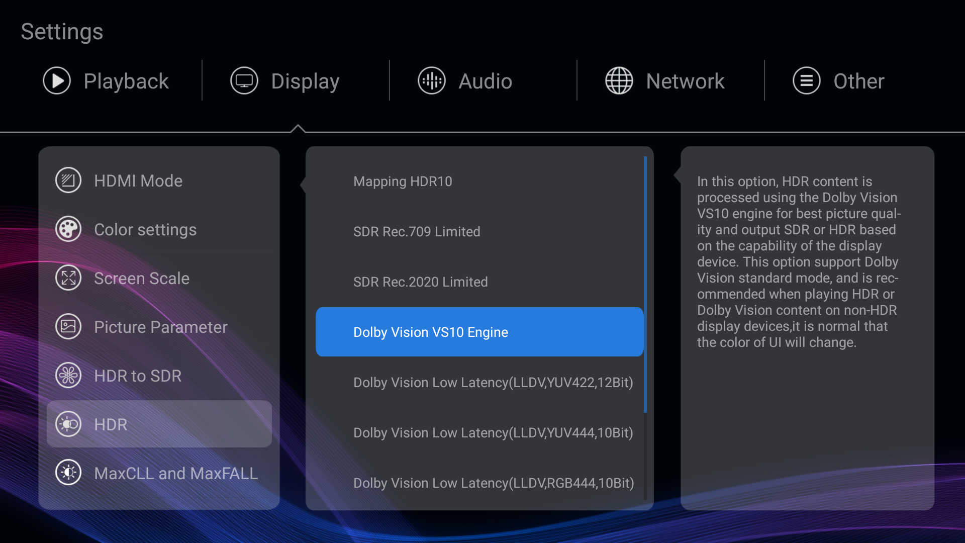
Task: Select SDR Rec.709 Limited output
Action: [479, 231]
